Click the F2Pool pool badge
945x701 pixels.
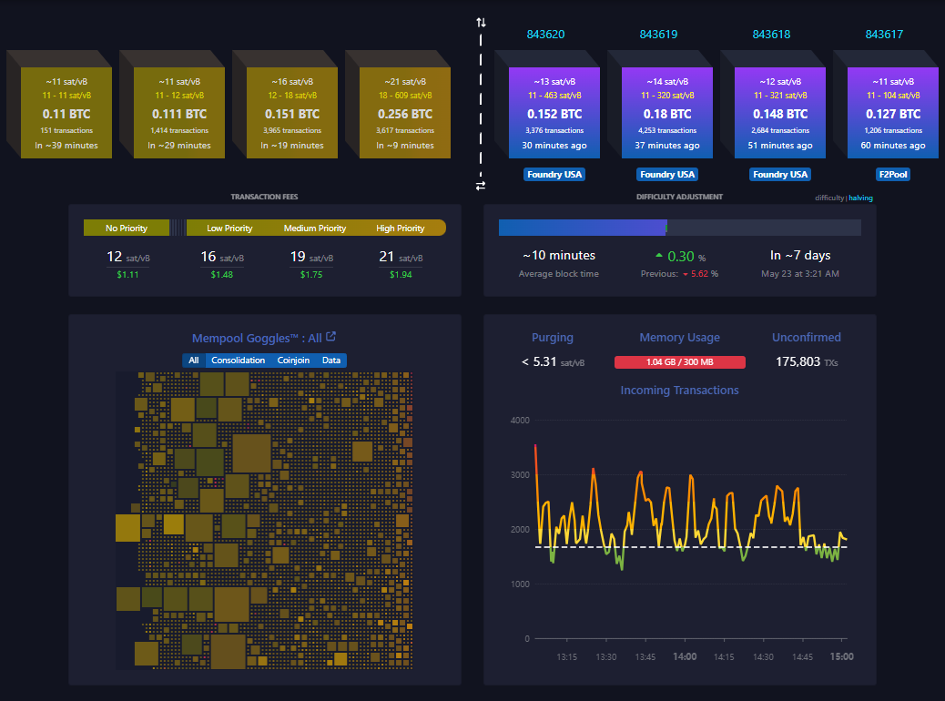click(x=892, y=174)
